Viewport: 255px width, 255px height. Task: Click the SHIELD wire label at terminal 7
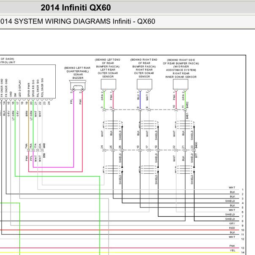pos(230,215)
